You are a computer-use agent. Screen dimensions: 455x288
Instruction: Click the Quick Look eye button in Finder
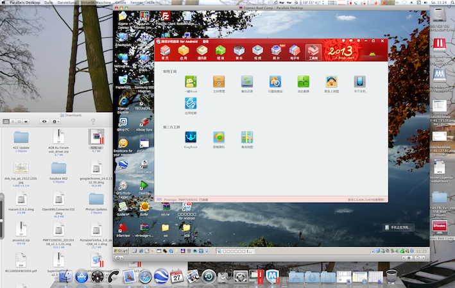click(44, 121)
